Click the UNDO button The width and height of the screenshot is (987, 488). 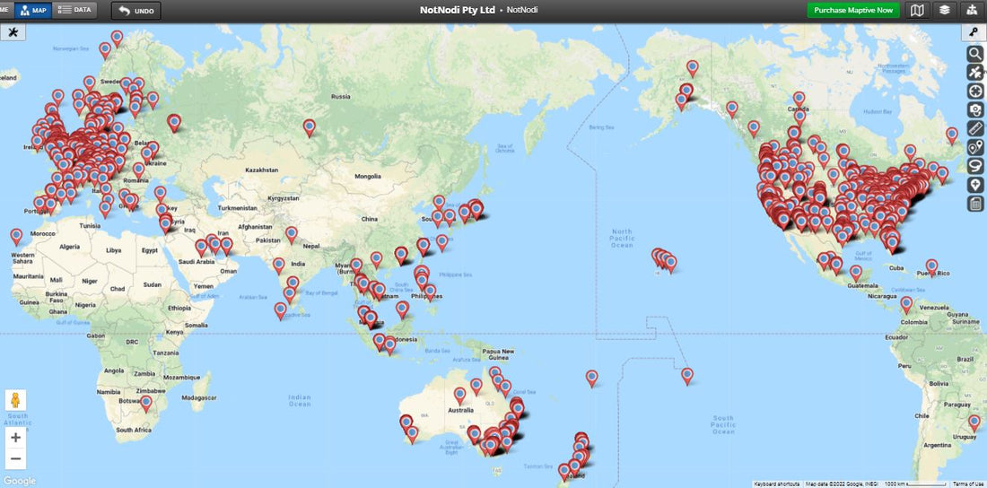[x=135, y=11]
